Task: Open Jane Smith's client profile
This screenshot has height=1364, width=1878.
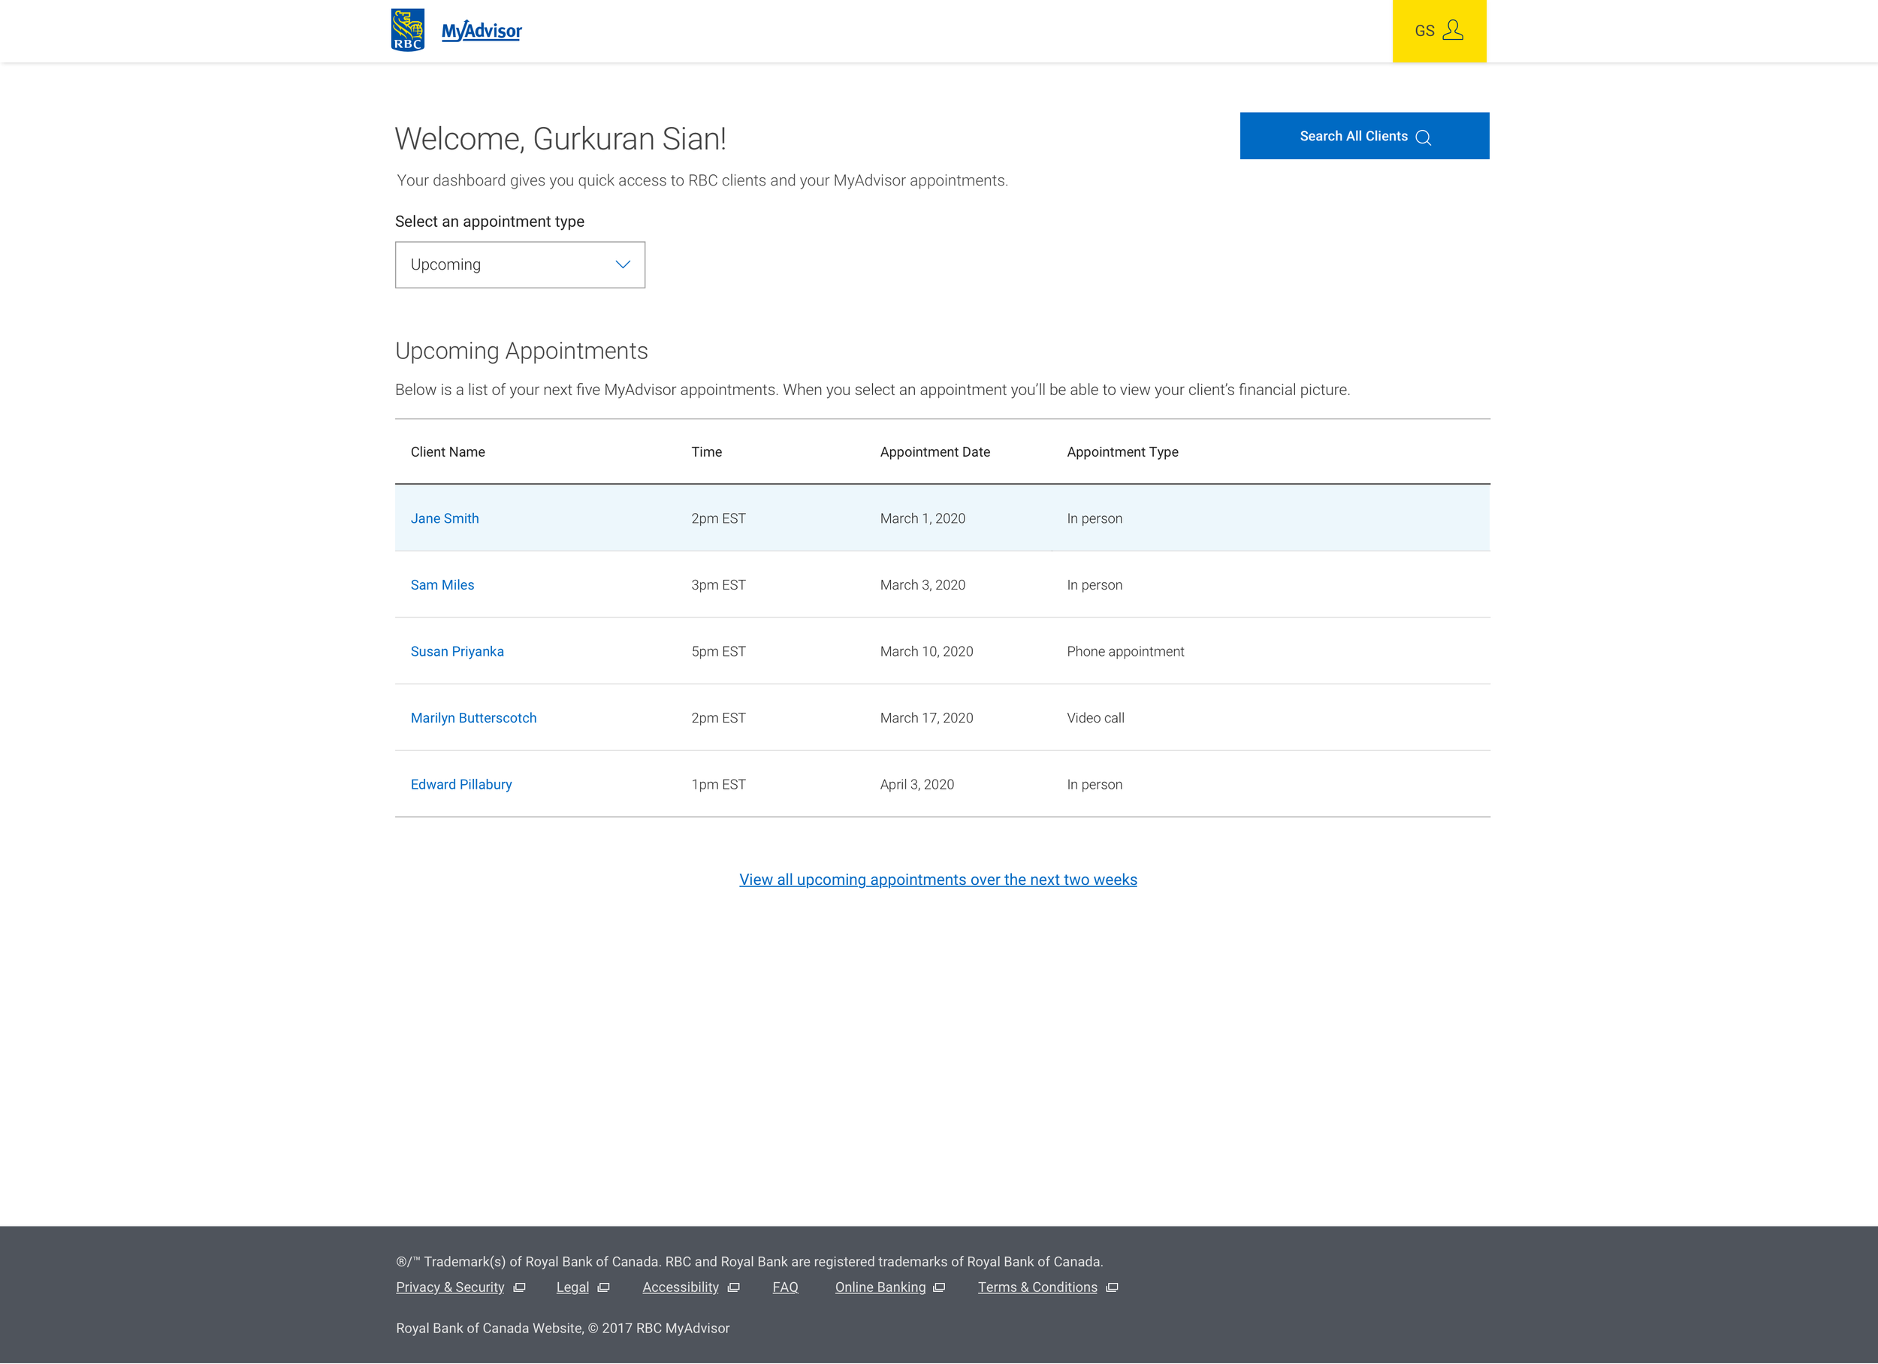Action: (x=445, y=518)
